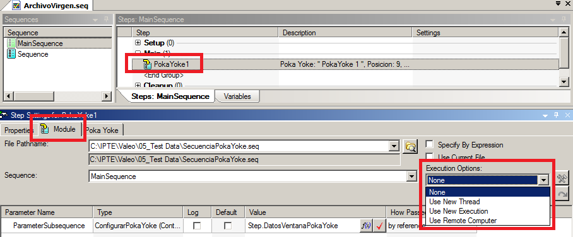Expand the Cleanup (0) step group
The height and width of the screenshot is (237, 573).
tap(138, 85)
